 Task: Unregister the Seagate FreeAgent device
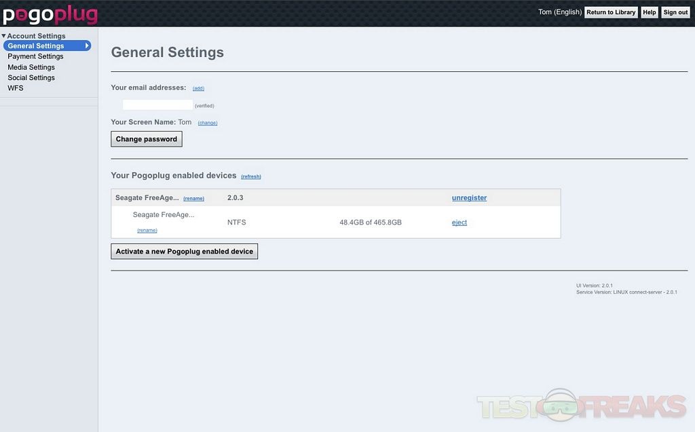click(469, 198)
